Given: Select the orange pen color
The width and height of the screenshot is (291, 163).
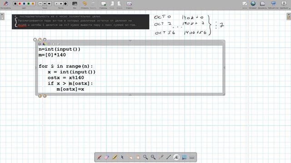Looking at the screenshot, I should click(33, 4).
